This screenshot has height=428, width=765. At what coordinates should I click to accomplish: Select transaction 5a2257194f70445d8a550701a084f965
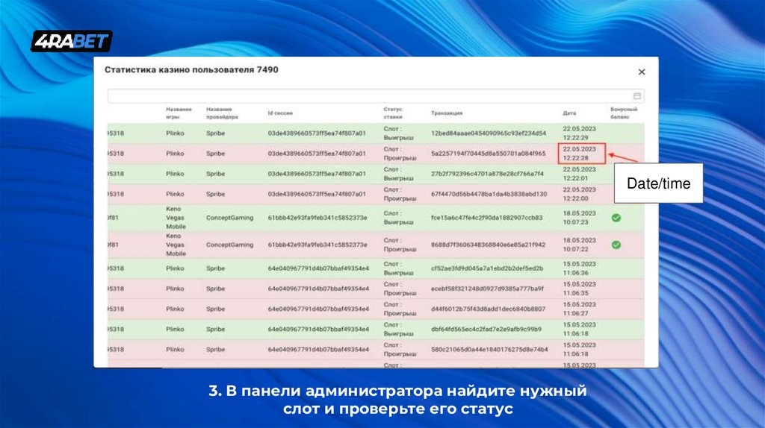click(489, 154)
